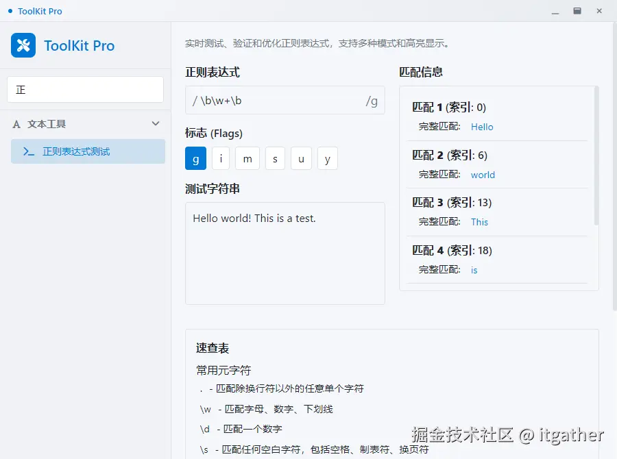Click the \s cheat sheet entry
This screenshot has width=617, height=459.
314,449
